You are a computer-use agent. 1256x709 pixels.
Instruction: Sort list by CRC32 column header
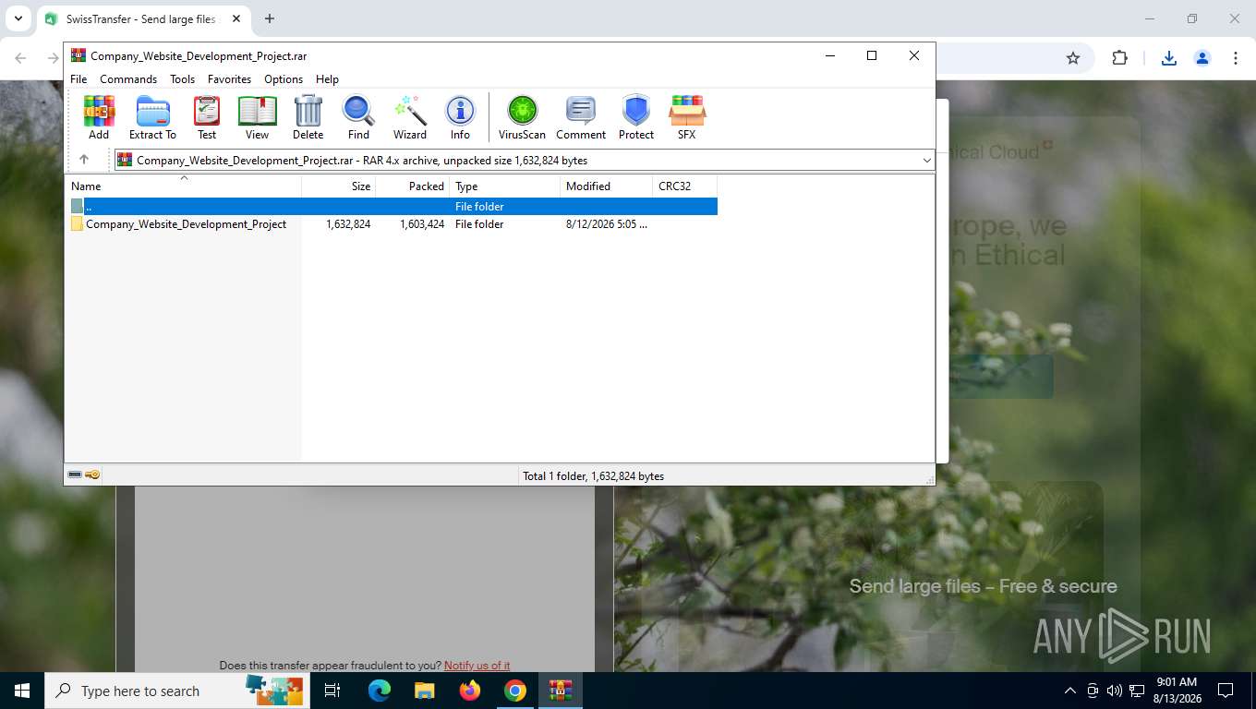(x=685, y=186)
